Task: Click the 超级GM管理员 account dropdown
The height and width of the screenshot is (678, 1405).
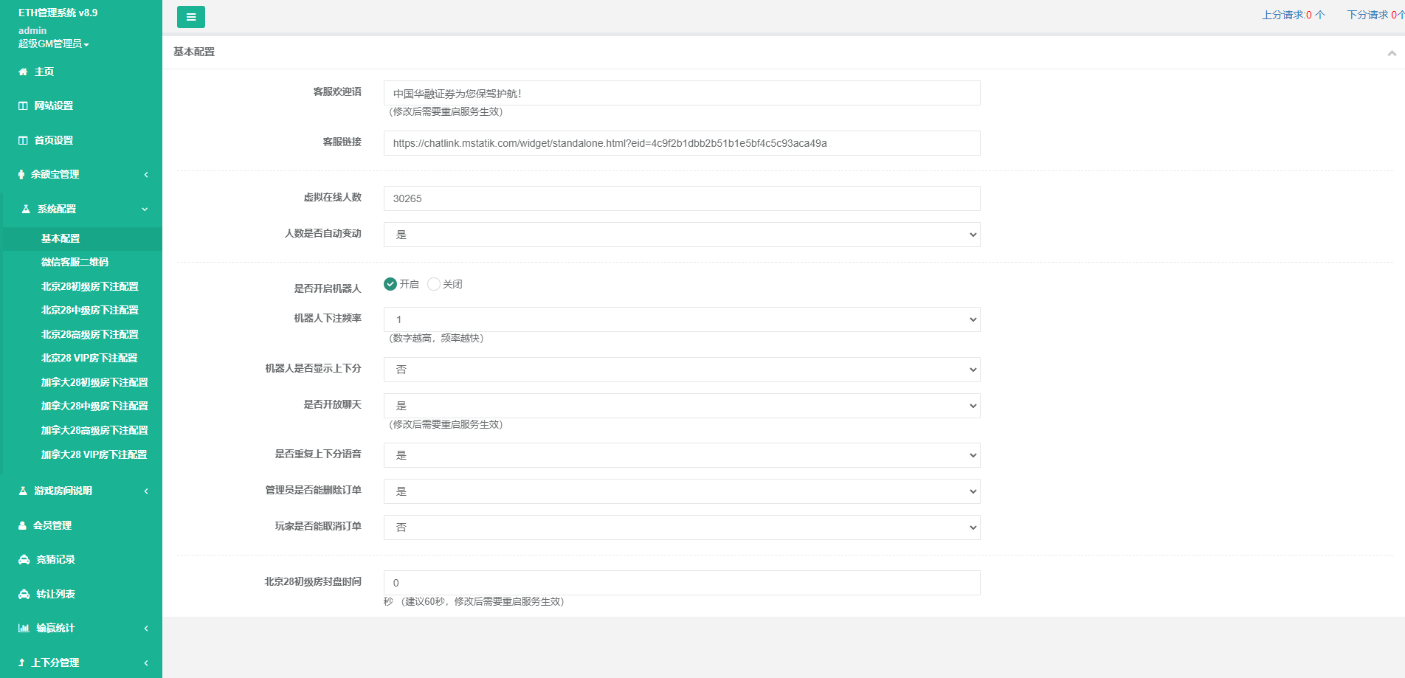Action: coord(53,44)
